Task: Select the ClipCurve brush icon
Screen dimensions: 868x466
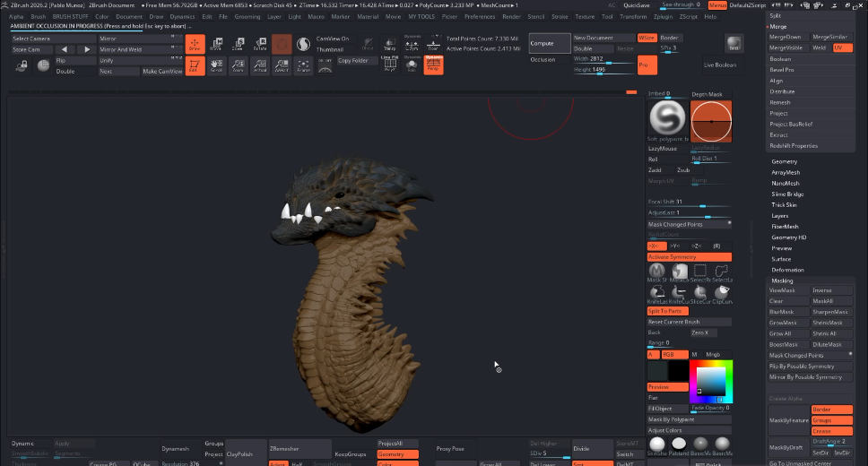Action: click(x=722, y=294)
